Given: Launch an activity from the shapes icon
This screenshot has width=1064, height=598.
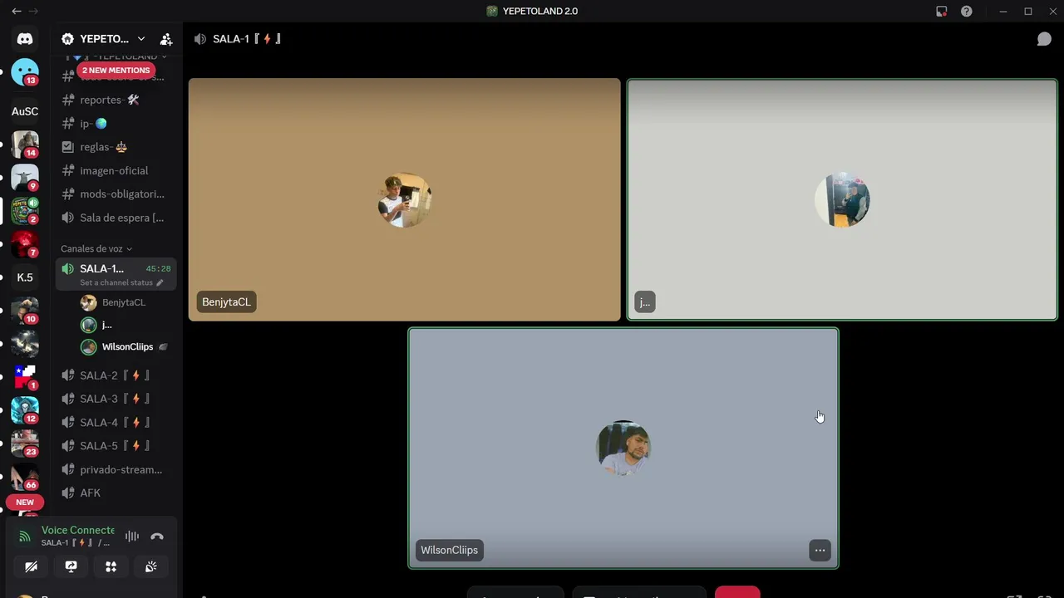Looking at the screenshot, I should click(111, 566).
